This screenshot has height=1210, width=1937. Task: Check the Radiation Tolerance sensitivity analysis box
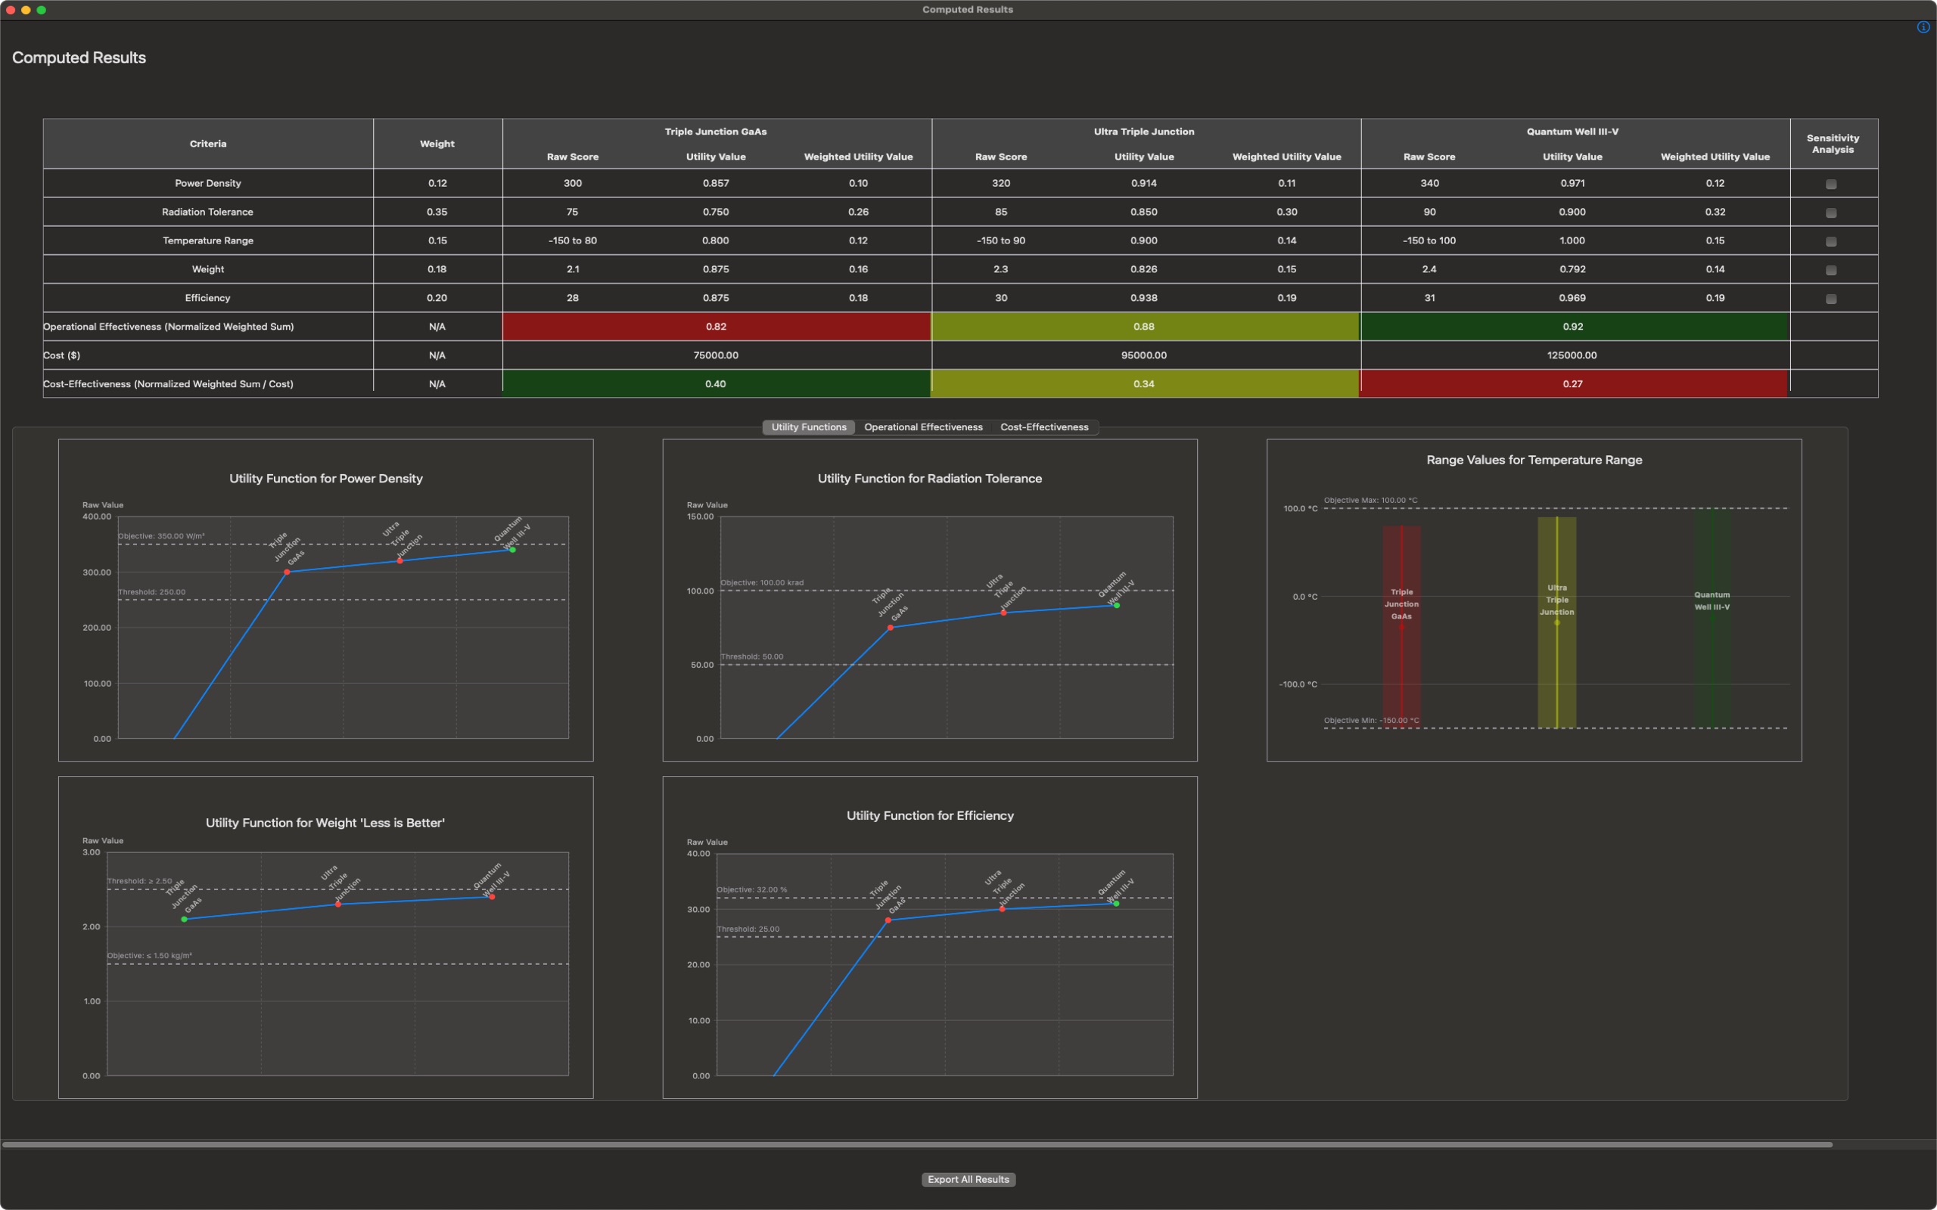click(x=1831, y=213)
